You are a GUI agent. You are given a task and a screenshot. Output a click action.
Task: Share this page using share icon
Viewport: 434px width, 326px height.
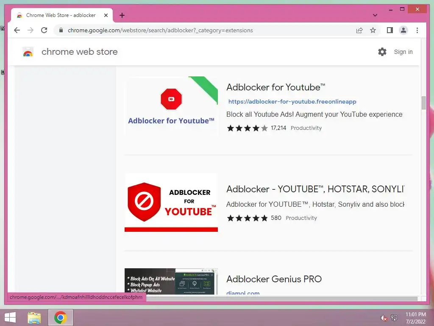[359, 30]
